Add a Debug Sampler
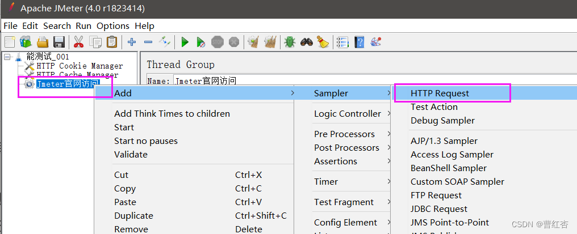Viewport: 577px width, 234px height. tap(442, 121)
